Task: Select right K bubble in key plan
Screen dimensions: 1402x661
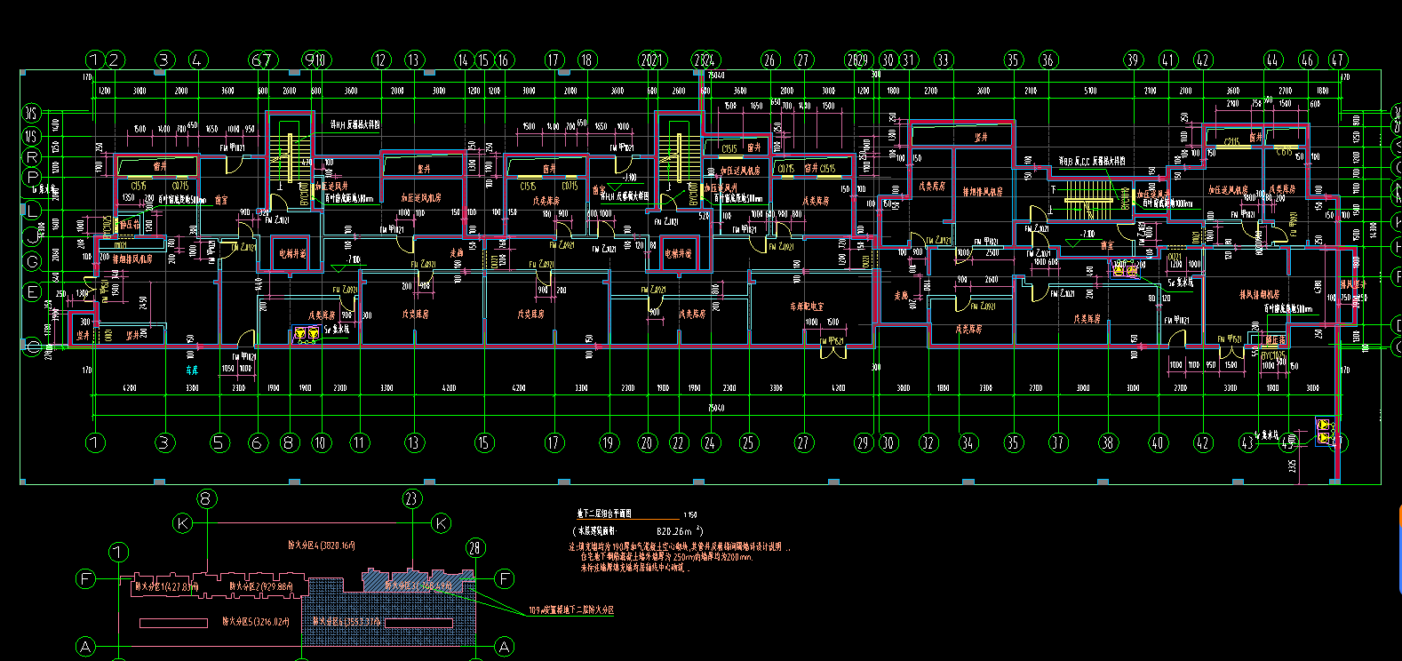Action: coord(441,523)
